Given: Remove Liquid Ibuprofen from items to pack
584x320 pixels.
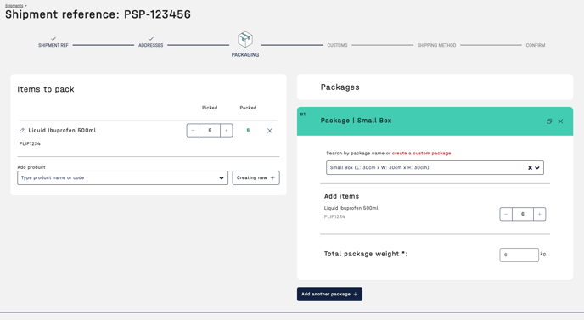Looking at the screenshot, I should pyautogui.click(x=270, y=131).
